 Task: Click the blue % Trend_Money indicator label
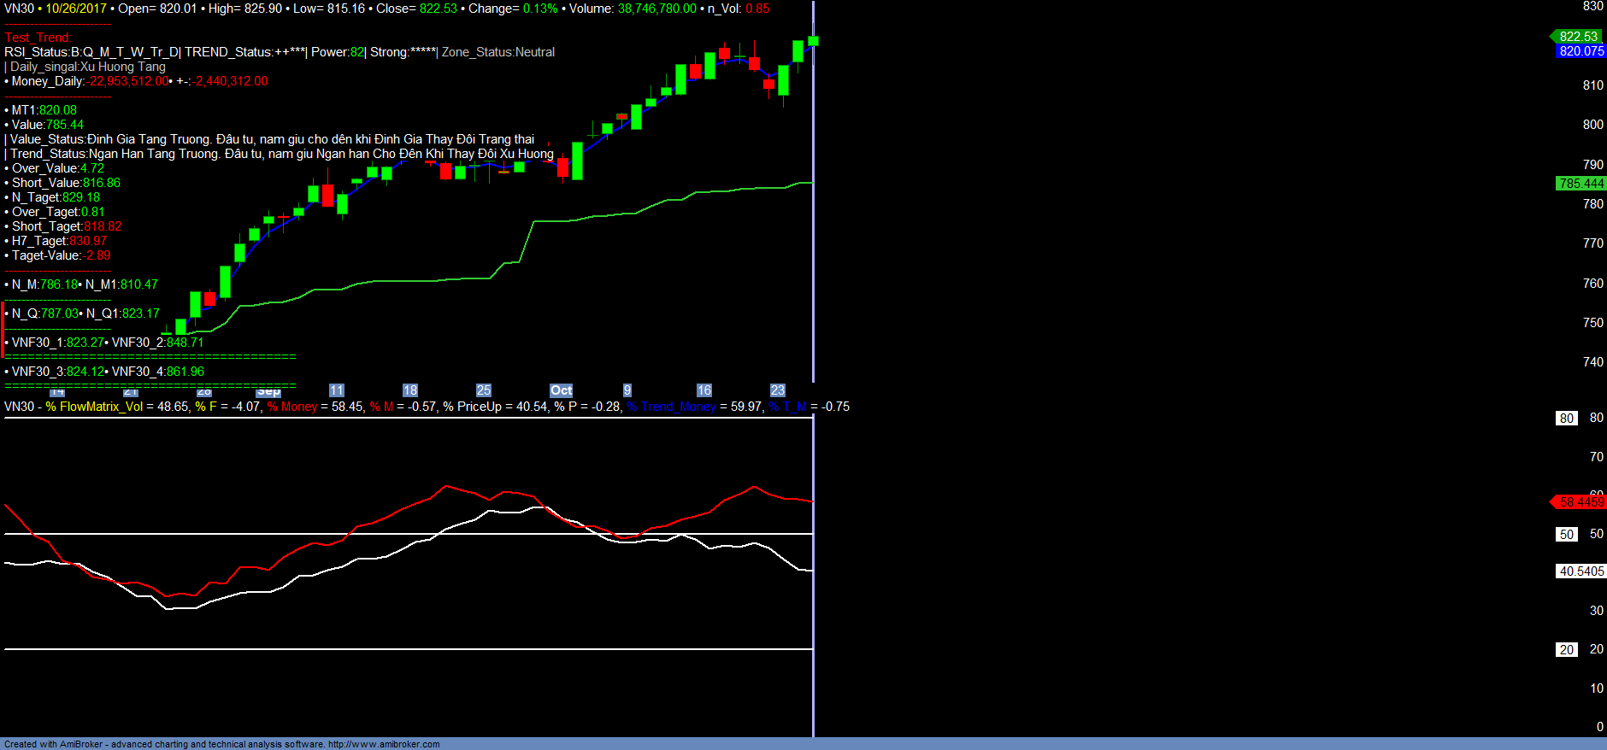(x=671, y=407)
